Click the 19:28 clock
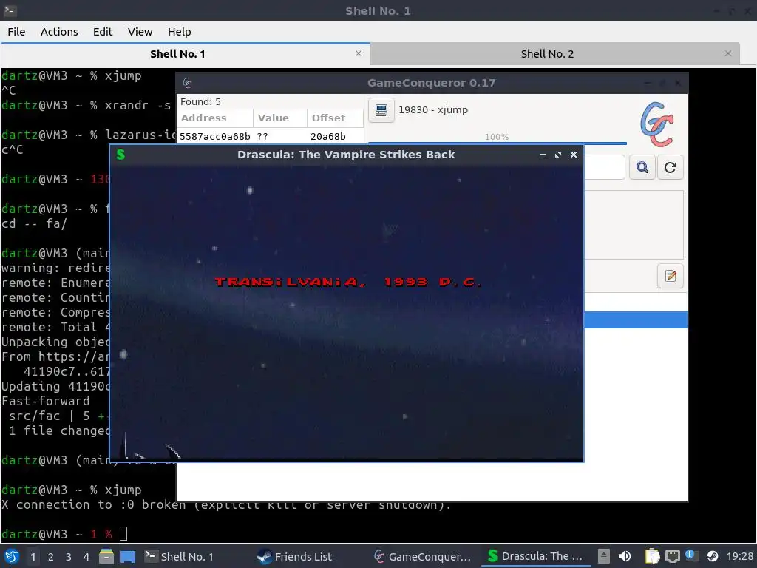The width and height of the screenshot is (757, 568). coord(739,556)
